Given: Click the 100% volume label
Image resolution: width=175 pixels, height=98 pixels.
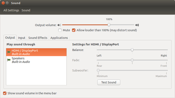Looking at the screenshot, I should pyautogui.click(x=109, y=19).
